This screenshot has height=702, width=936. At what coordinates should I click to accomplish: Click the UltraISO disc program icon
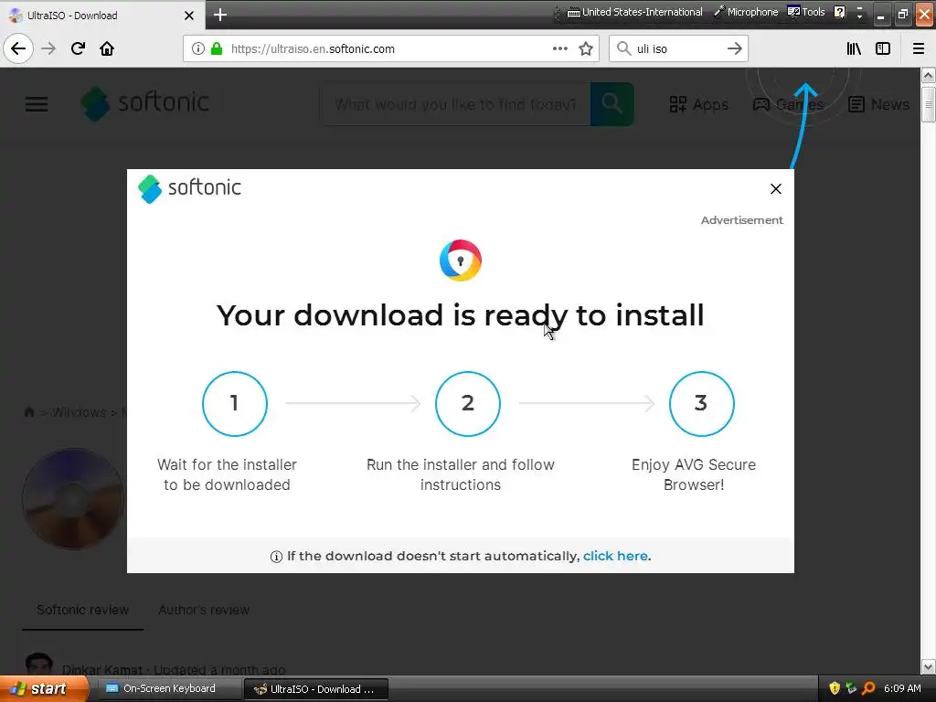click(73, 498)
